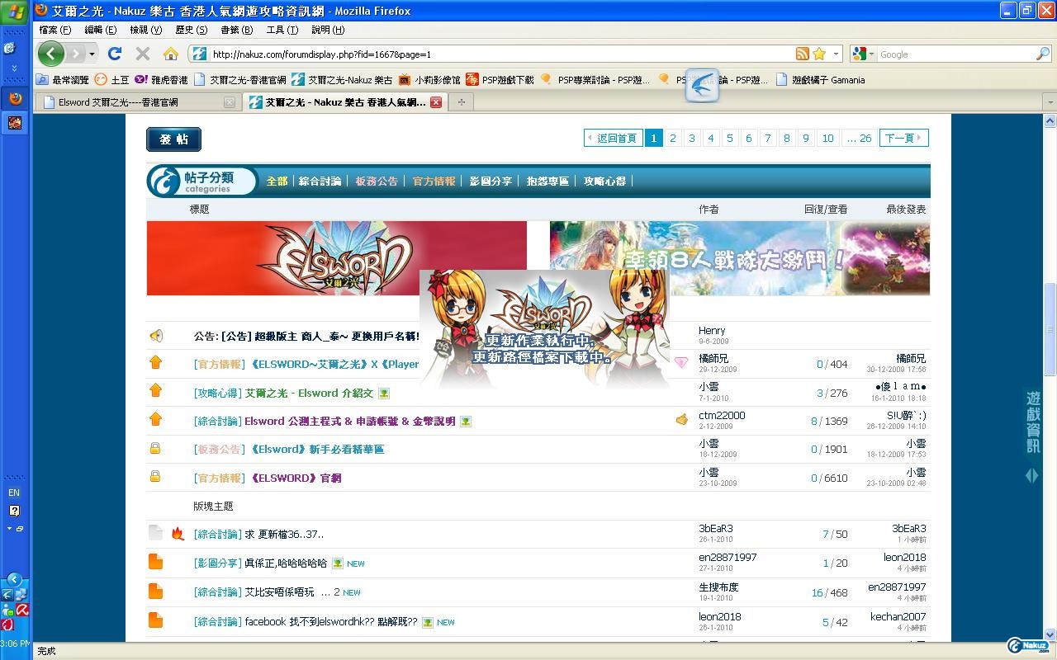Open the address bar URL history dropdown

point(836,54)
